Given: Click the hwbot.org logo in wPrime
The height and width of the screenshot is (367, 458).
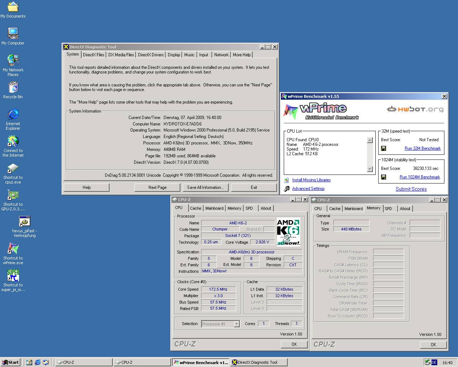Looking at the screenshot, I should tap(415, 109).
